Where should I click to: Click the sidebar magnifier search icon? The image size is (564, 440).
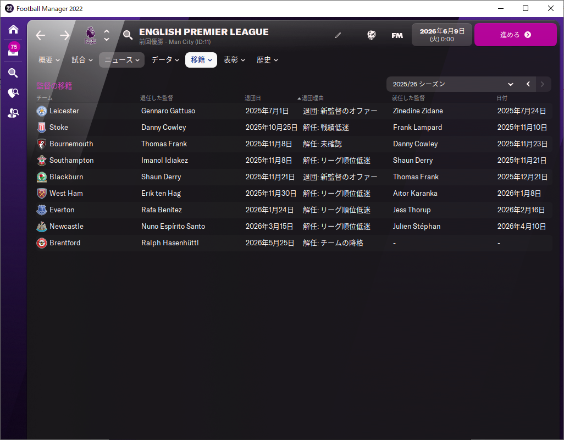click(x=13, y=73)
